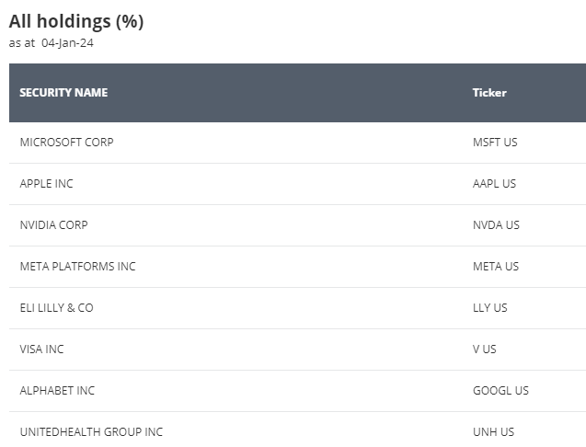
Task: Click the APPLE INC row name
Action: (46, 184)
